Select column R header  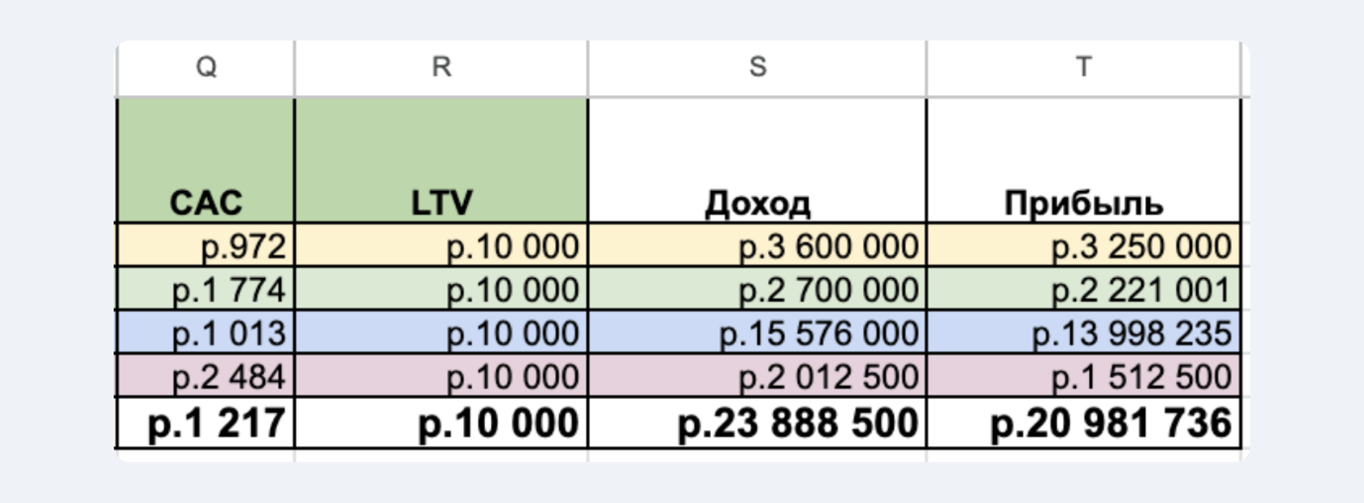[x=441, y=68]
